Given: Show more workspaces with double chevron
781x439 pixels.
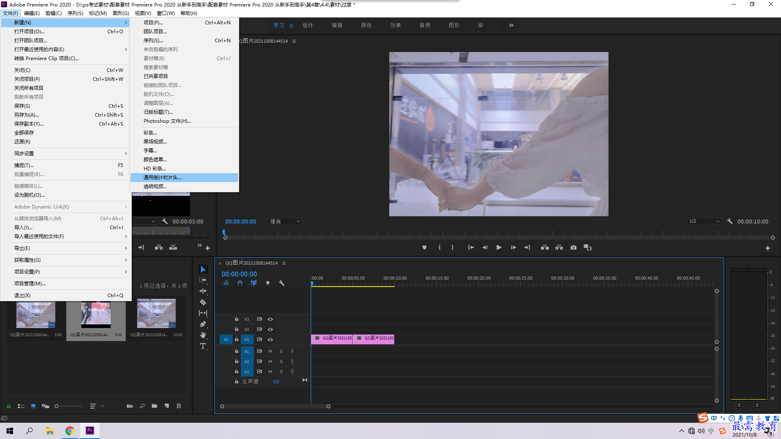Looking at the screenshot, I should pyautogui.click(x=511, y=25).
